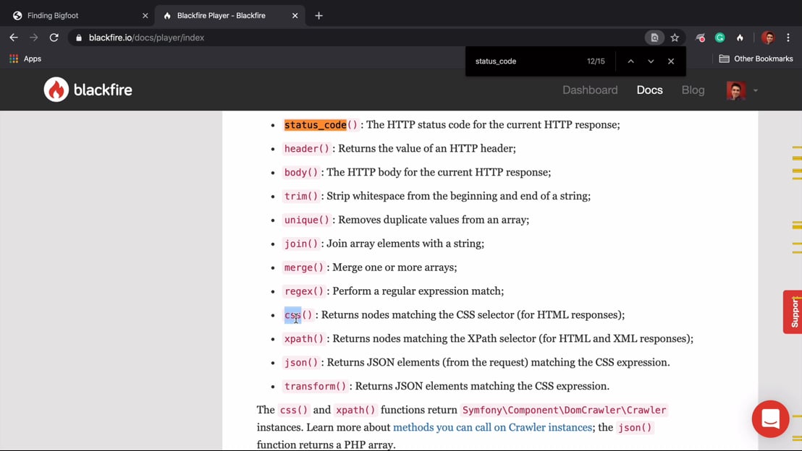
Task: Bookmark this page with the star icon
Action: tap(675, 38)
